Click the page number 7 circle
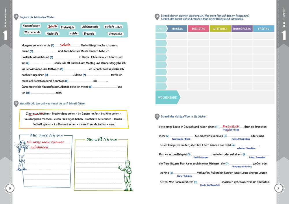This screenshot has width=289, height=204. point(278,188)
